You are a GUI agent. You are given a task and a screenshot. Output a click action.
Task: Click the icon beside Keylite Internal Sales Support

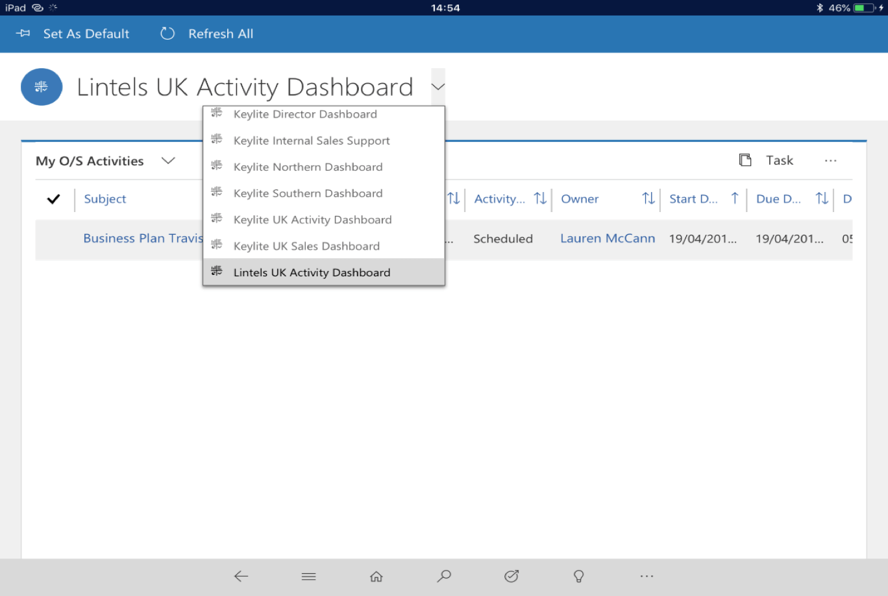coord(217,139)
